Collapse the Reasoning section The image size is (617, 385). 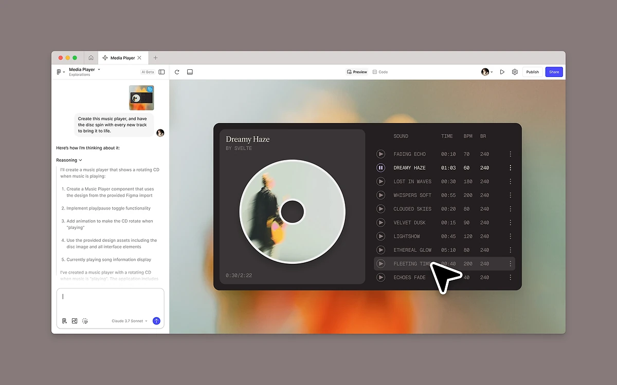tap(69, 160)
